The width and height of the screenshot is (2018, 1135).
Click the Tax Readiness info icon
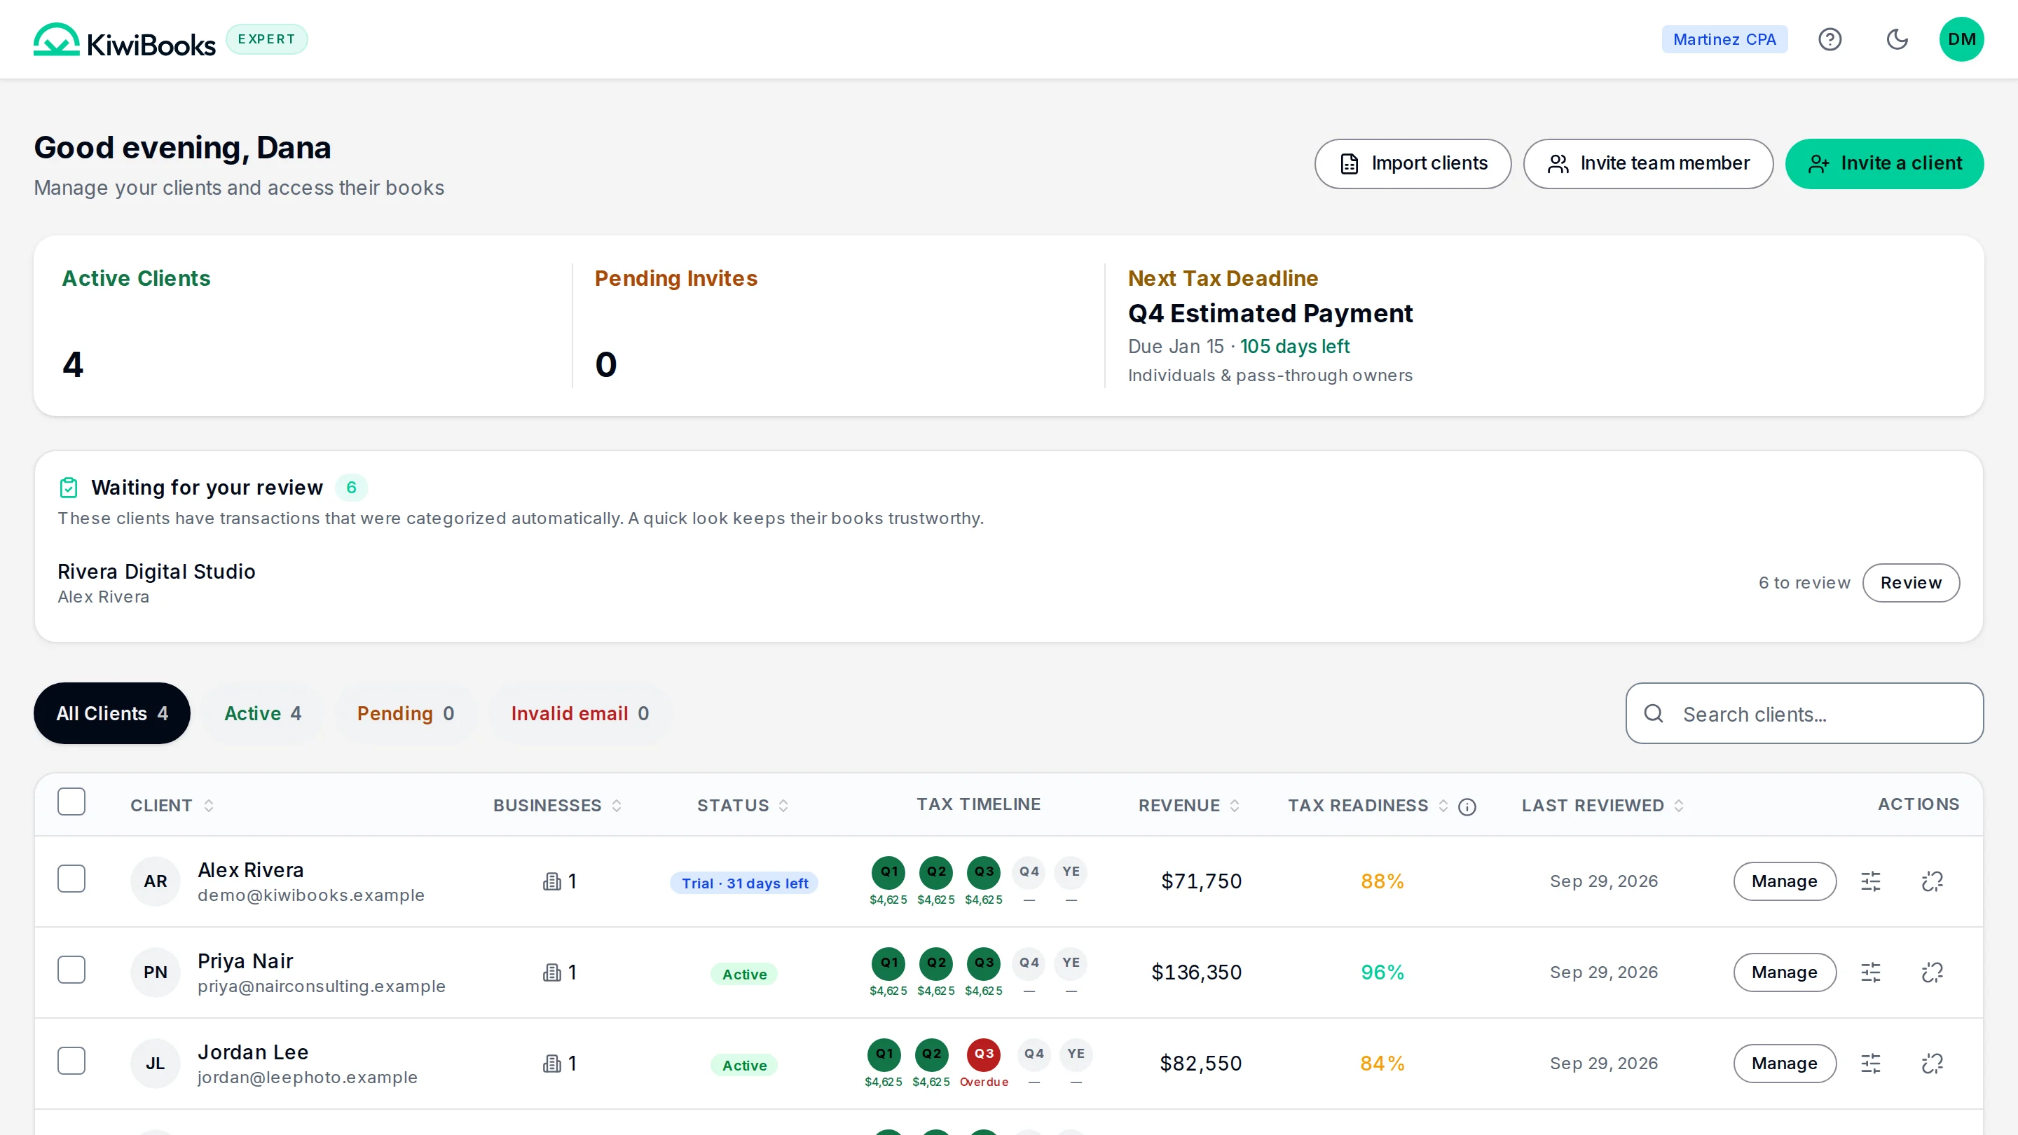pyautogui.click(x=1467, y=807)
